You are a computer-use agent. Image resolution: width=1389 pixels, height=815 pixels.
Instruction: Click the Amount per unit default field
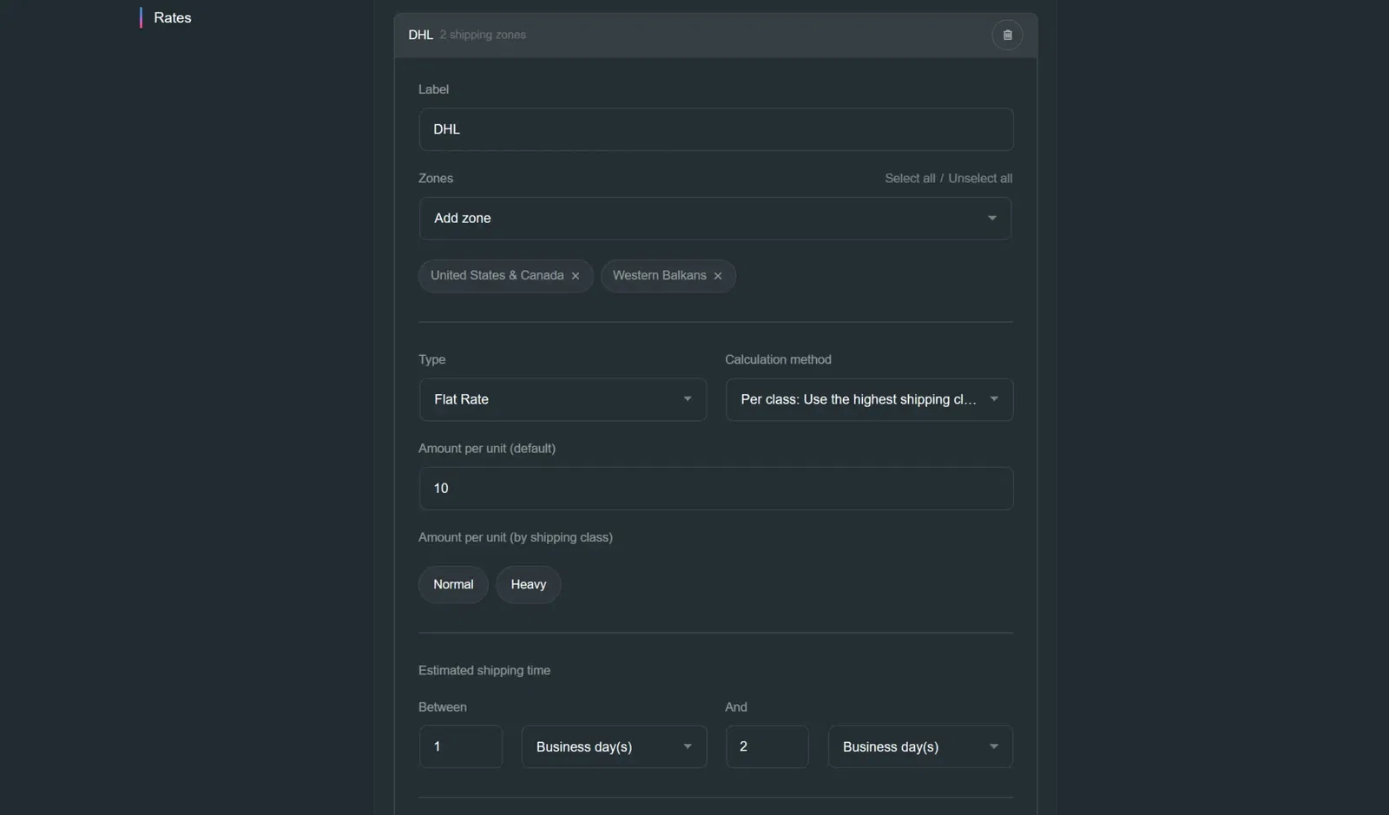click(x=715, y=488)
